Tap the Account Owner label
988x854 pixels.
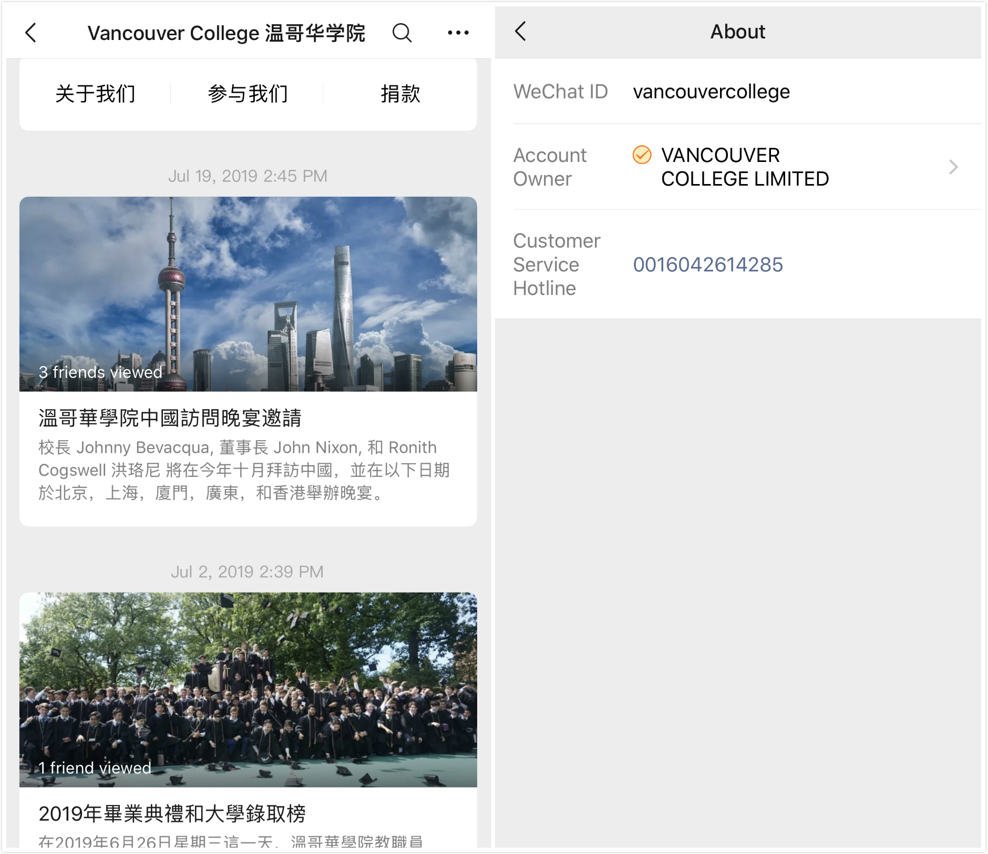(x=550, y=167)
